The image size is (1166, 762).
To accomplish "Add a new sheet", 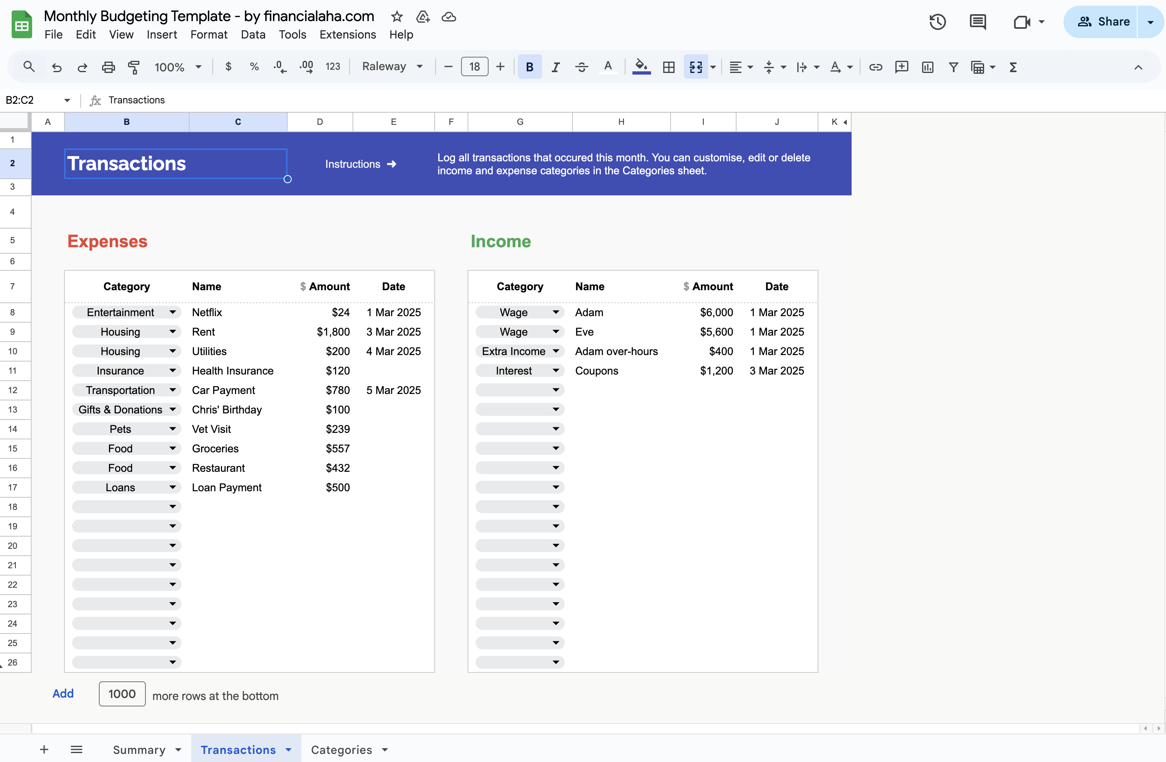I will (44, 749).
